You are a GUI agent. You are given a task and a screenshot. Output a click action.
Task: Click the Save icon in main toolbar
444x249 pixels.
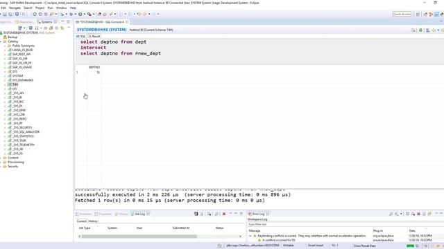point(5,14)
